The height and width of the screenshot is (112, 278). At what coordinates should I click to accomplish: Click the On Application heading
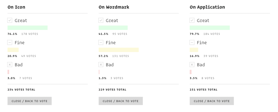[207, 7]
